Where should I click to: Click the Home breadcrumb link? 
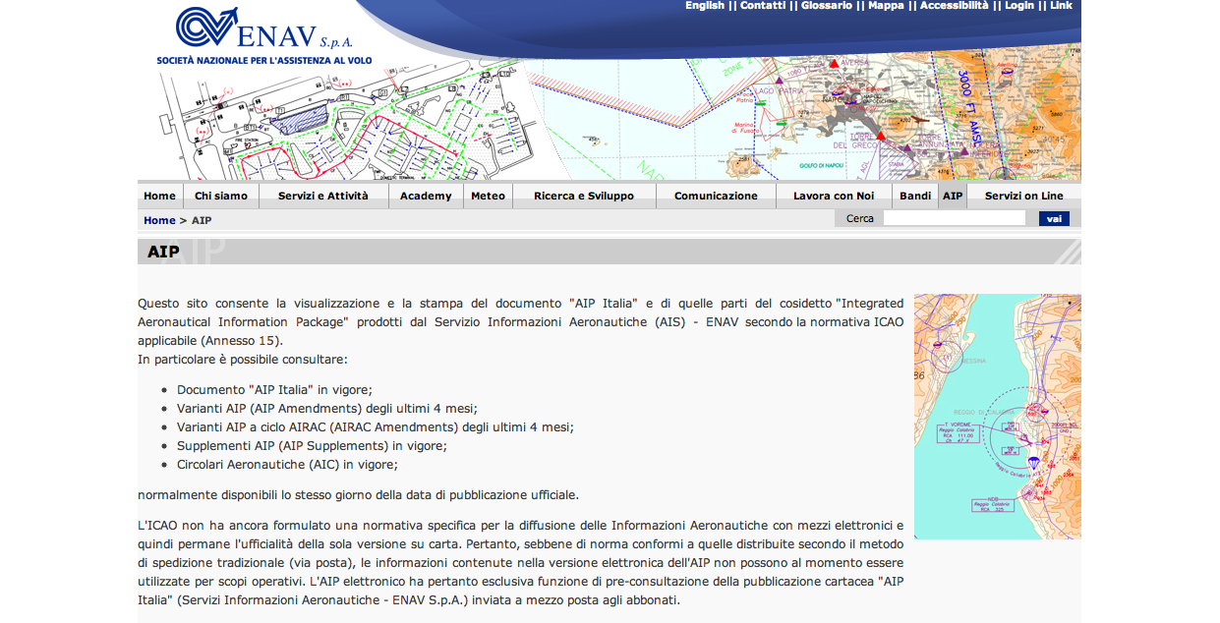tap(159, 220)
